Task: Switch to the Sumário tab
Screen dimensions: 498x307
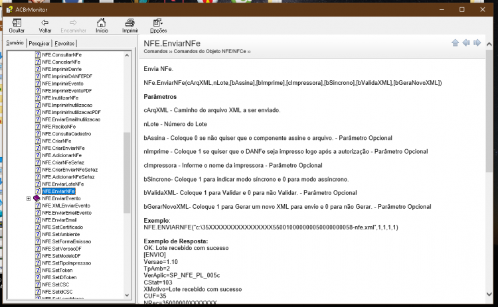Action: click(x=15, y=43)
